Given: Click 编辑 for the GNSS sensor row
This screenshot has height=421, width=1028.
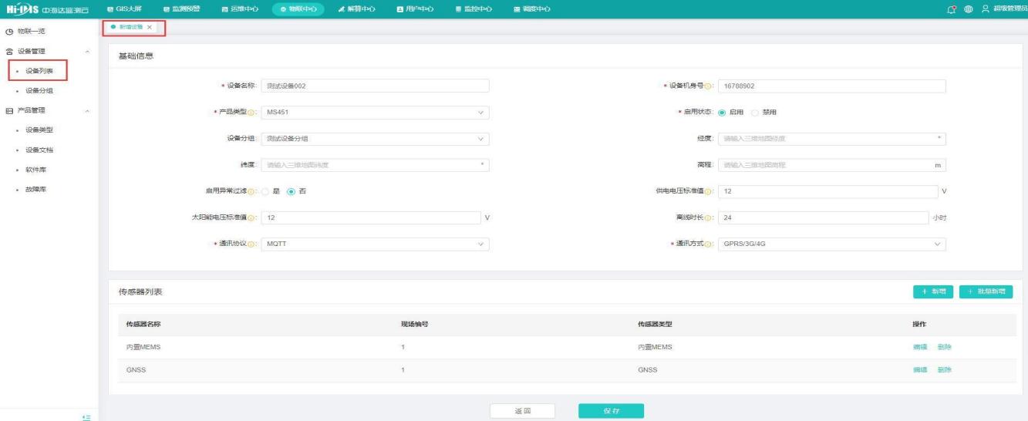Looking at the screenshot, I should 919,370.
